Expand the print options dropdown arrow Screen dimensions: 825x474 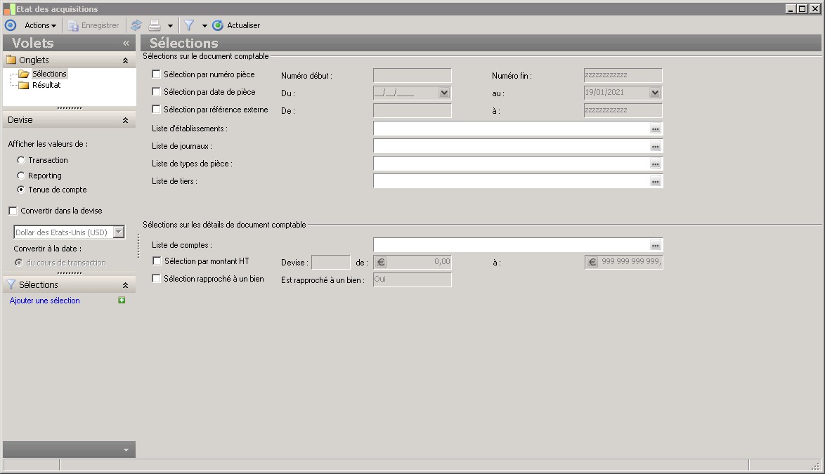coord(170,26)
